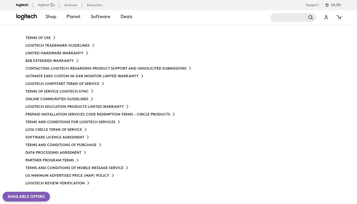Expand the B2B Extended Warranty arrow
The width and height of the screenshot is (357, 204).
[x=77, y=61]
